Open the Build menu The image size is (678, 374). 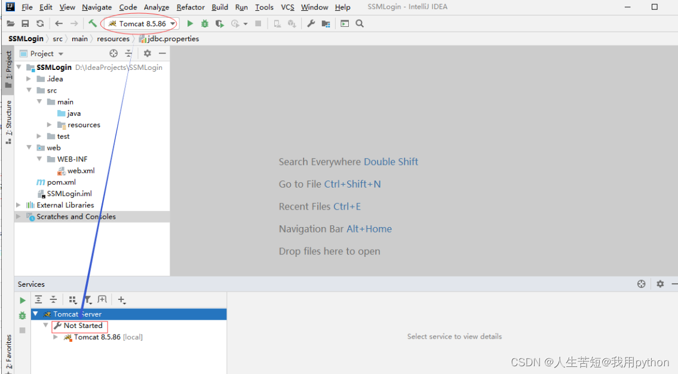point(220,7)
